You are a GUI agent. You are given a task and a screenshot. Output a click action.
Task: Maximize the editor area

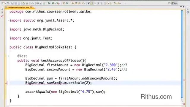184,7
